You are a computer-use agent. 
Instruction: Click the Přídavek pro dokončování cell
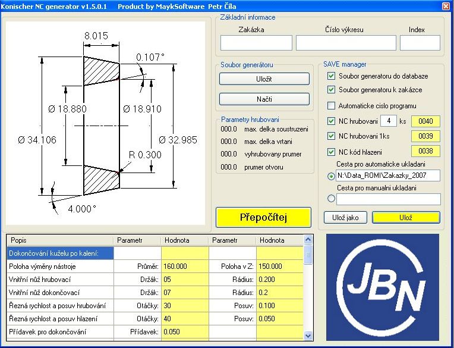pos(60,332)
